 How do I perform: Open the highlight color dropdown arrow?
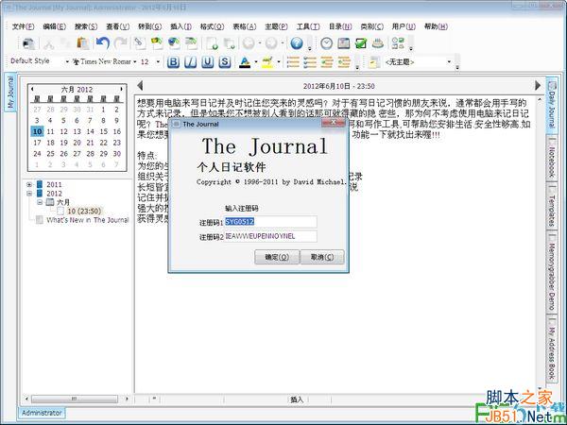pos(279,62)
